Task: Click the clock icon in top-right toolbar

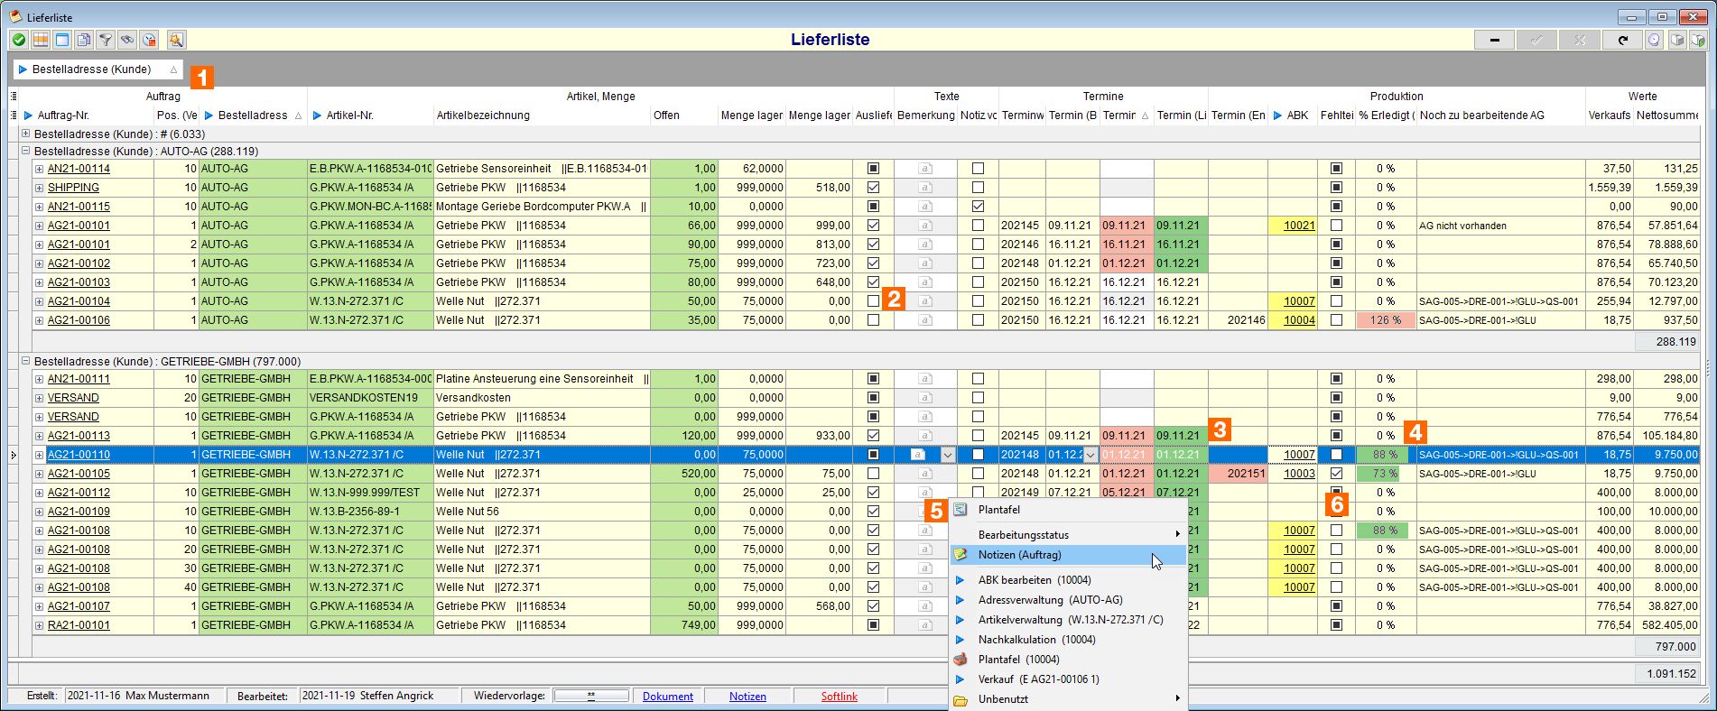Action: (x=1654, y=40)
